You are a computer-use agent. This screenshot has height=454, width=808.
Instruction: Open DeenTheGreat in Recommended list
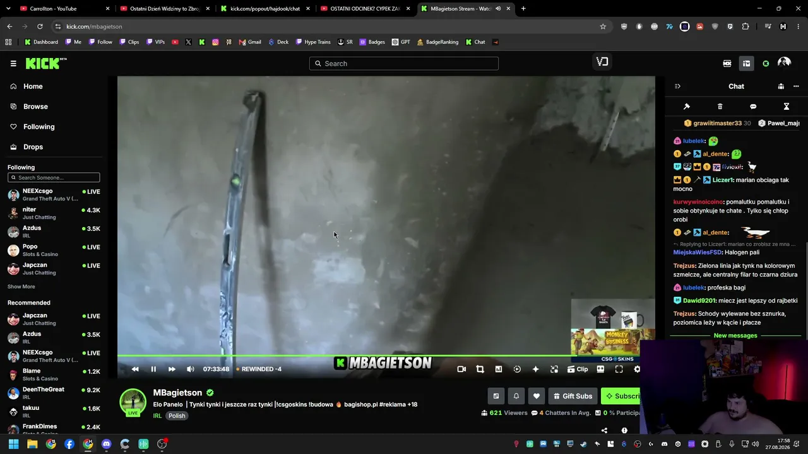54,393
